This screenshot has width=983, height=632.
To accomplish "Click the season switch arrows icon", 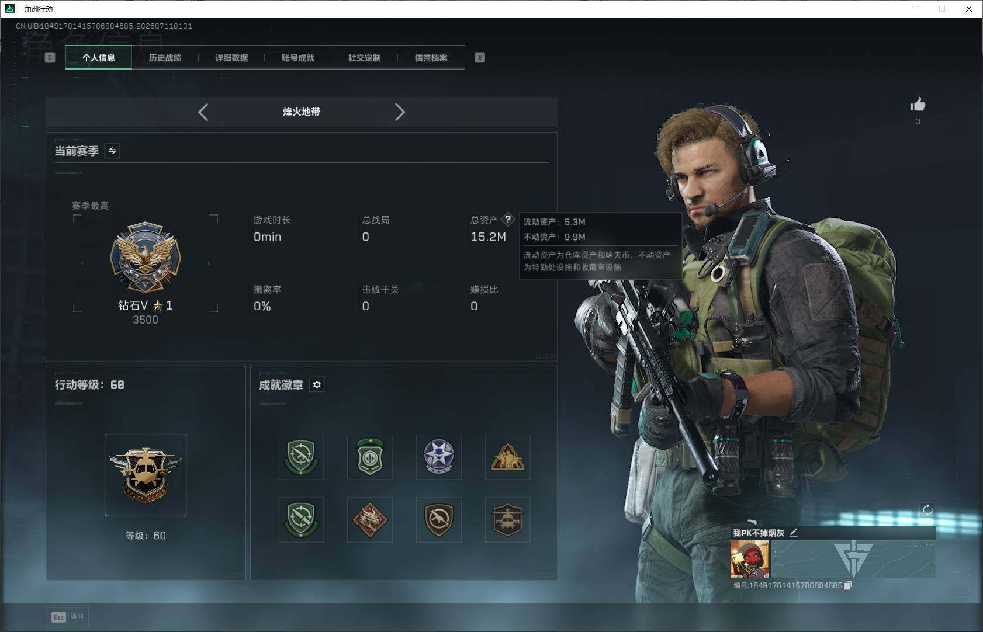I will pyautogui.click(x=112, y=151).
